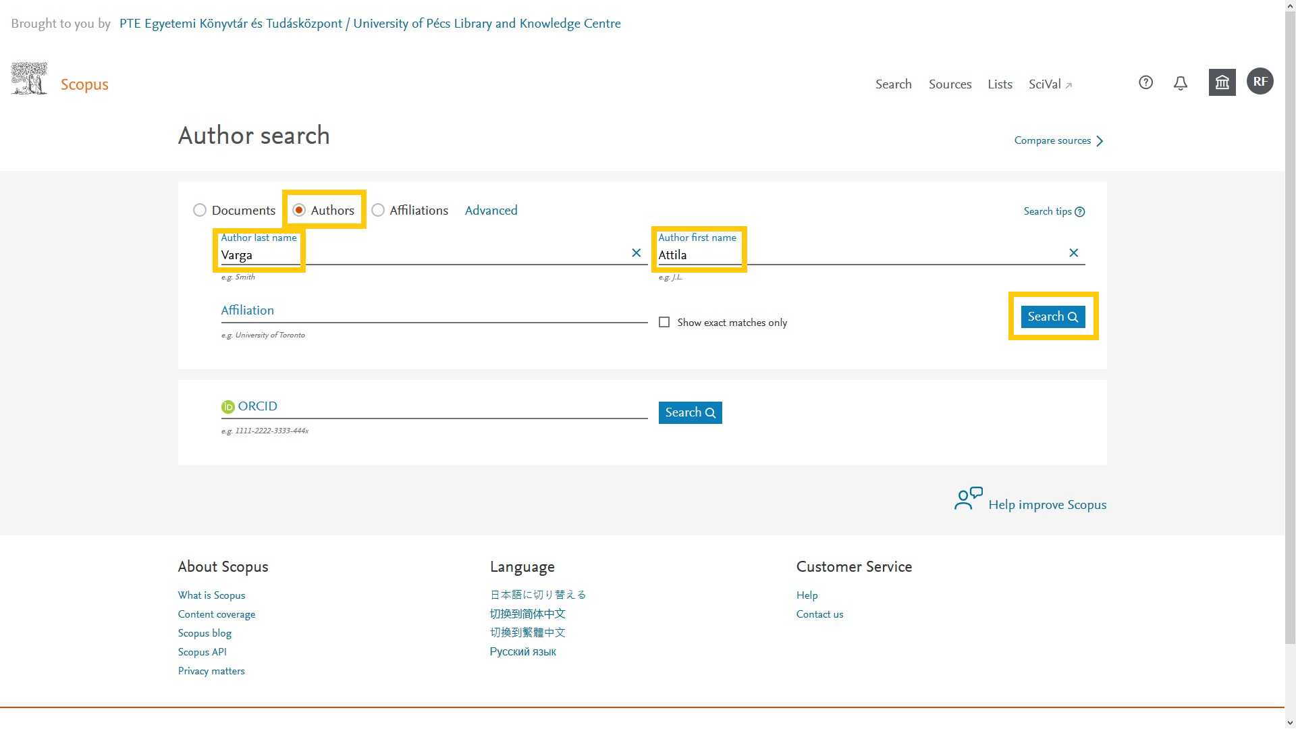The height and width of the screenshot is (729, 1296).
Task: Open SciVal external link in header
Action: click(1050, 84)
